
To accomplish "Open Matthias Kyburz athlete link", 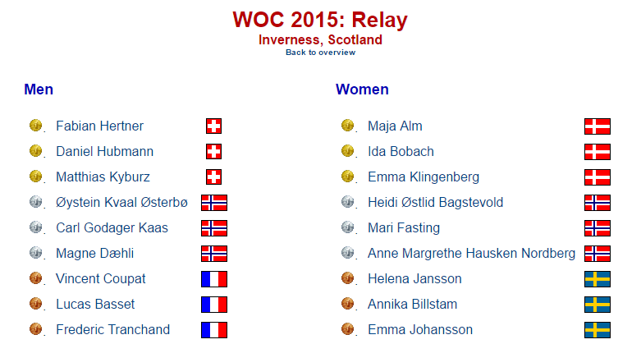I will coord(103,177).
